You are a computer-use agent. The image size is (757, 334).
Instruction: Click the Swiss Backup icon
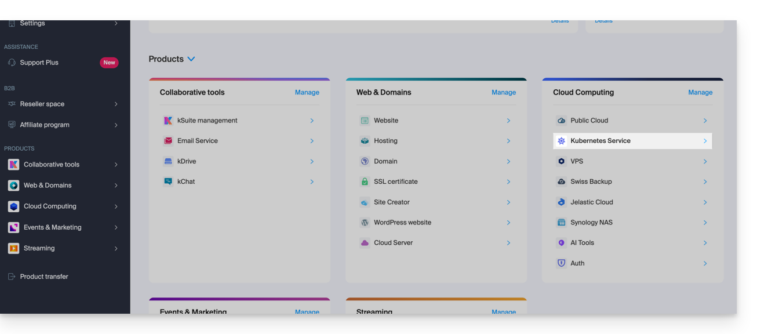(561, 181)
